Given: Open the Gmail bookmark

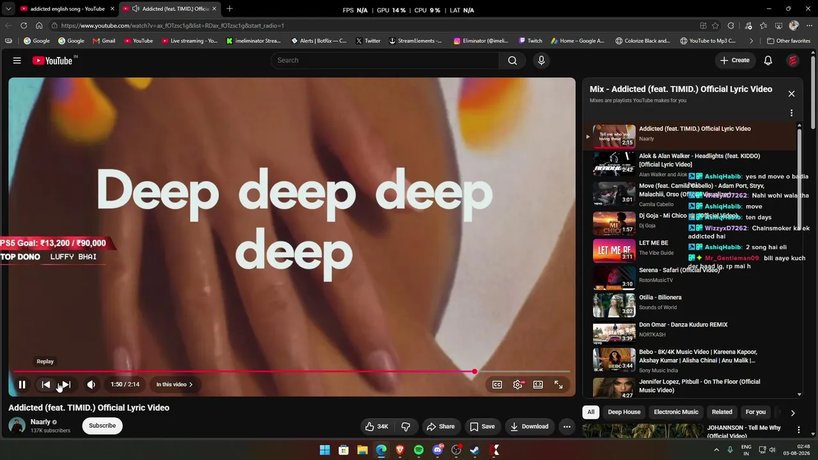Looking at the screenshot, I should [x=104, y=41].
